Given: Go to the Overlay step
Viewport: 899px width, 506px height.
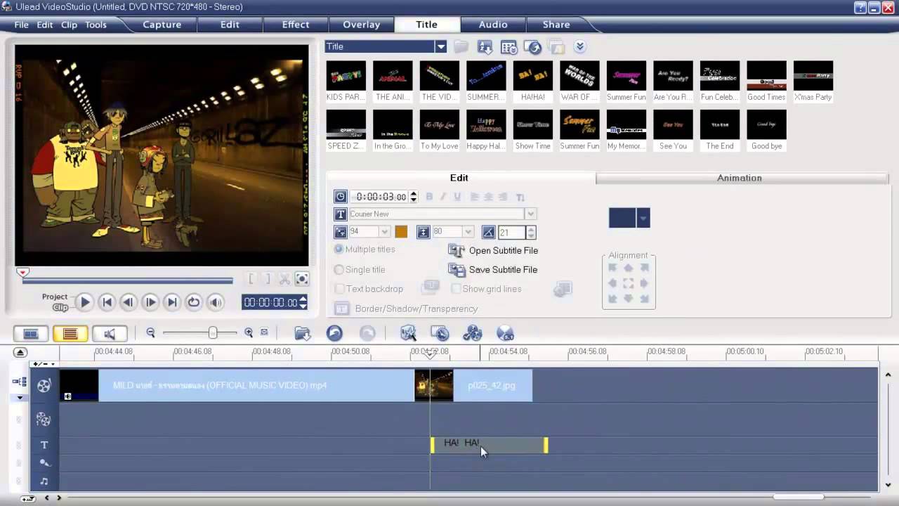Looking at the screenshot, I should point(361,24).
